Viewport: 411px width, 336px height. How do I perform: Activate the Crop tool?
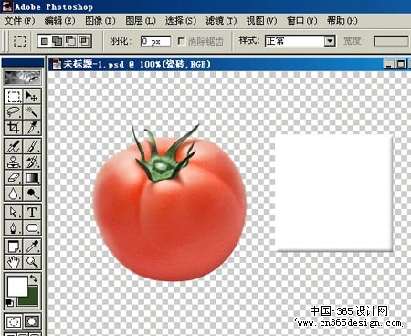(14, 128)
